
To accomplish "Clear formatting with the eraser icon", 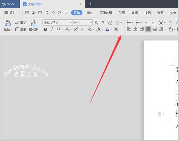I will 110,23.
